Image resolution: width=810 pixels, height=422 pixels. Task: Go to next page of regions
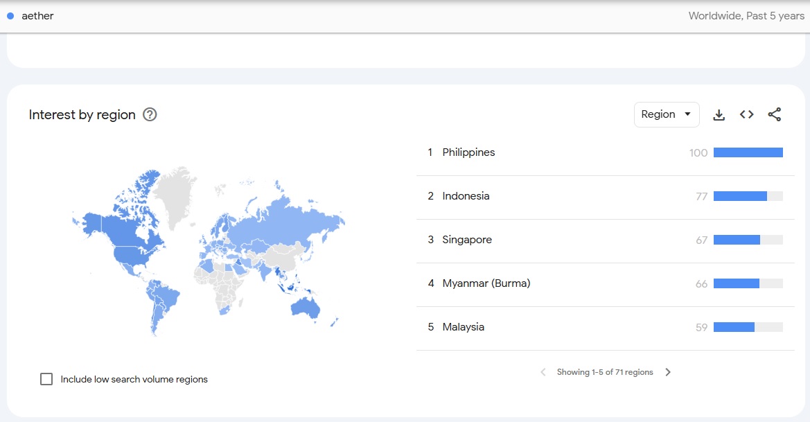coord(668,372)
